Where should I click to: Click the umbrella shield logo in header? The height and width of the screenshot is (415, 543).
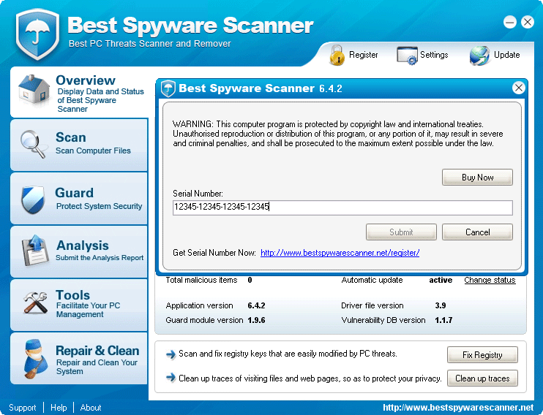coord(37,34)
